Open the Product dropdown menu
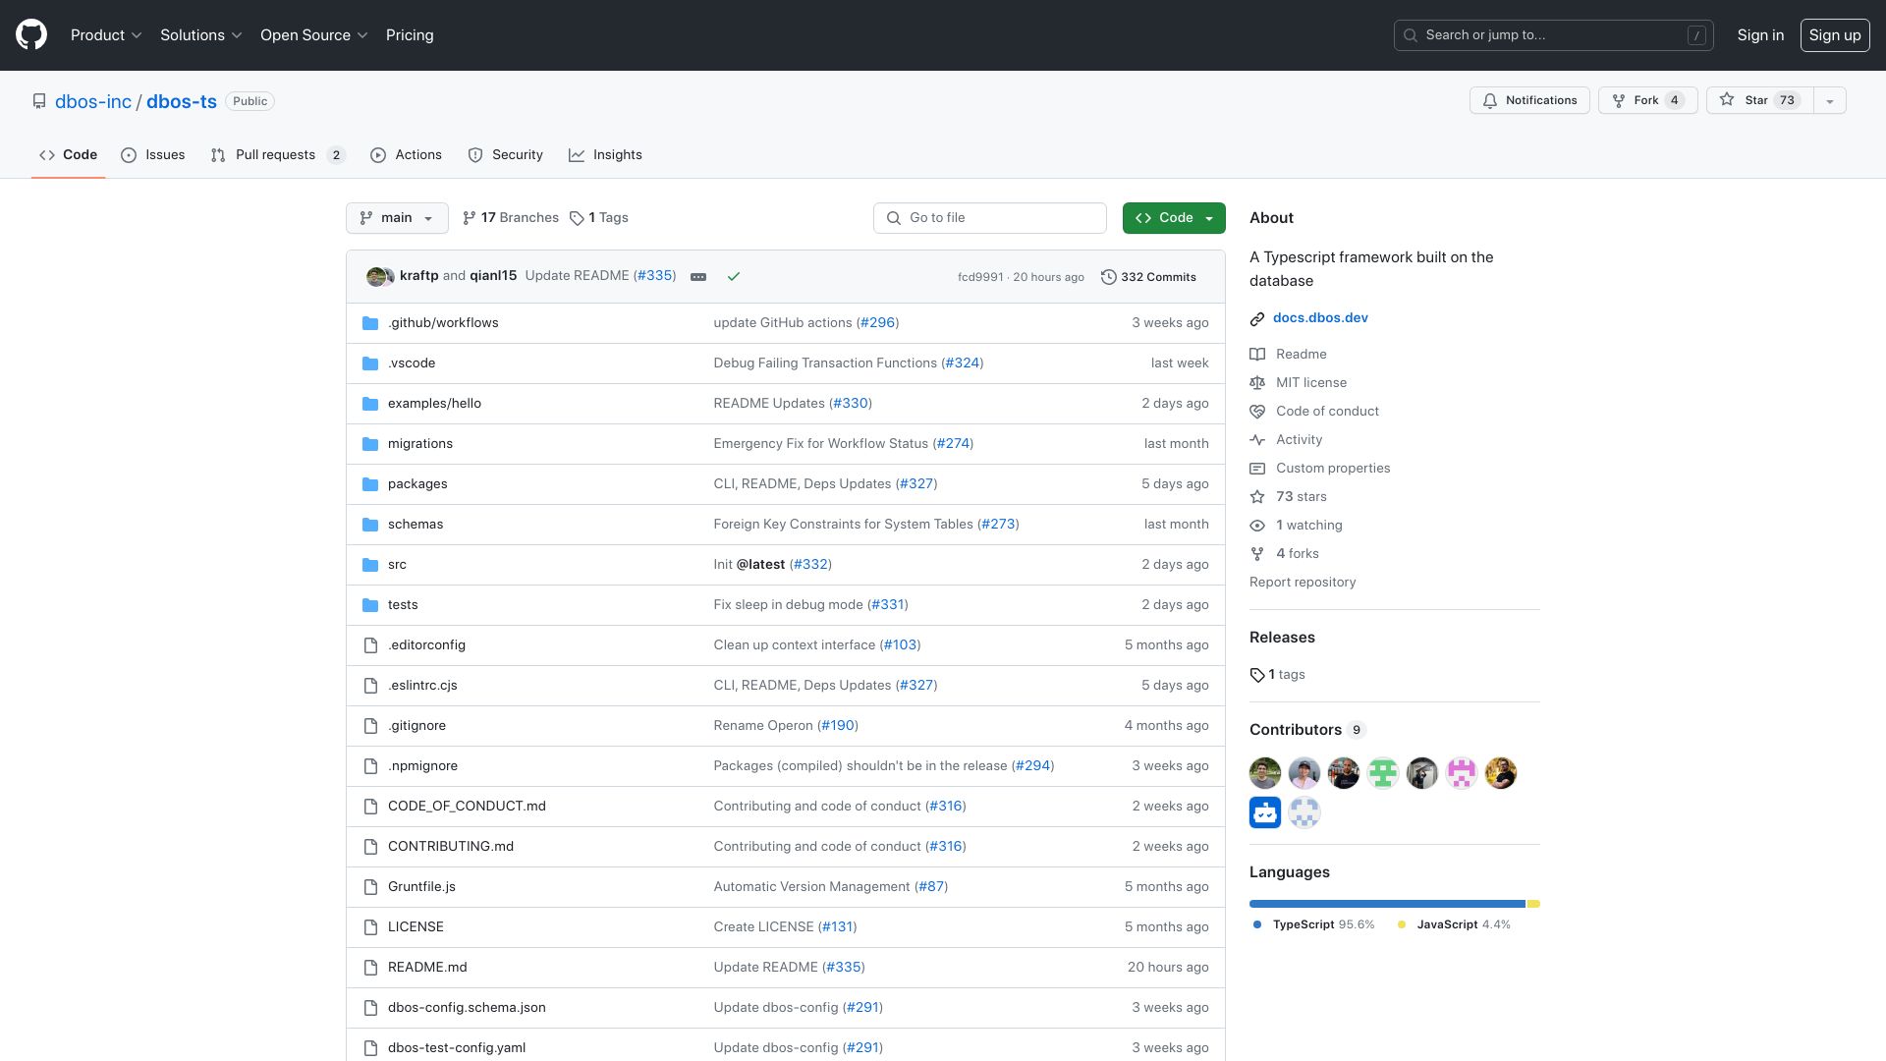This screenshot has height=1061, width=1886. (x=106, y=35)
